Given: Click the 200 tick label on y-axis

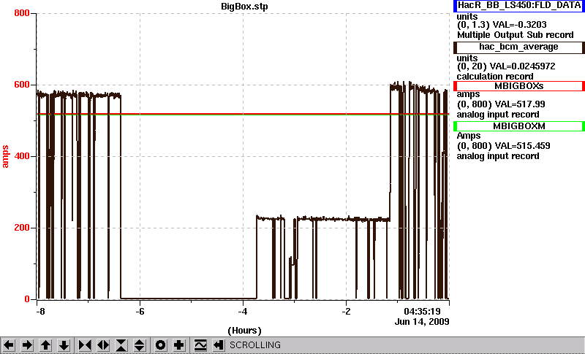Looking at the screenshot, I should click(22, 228).
